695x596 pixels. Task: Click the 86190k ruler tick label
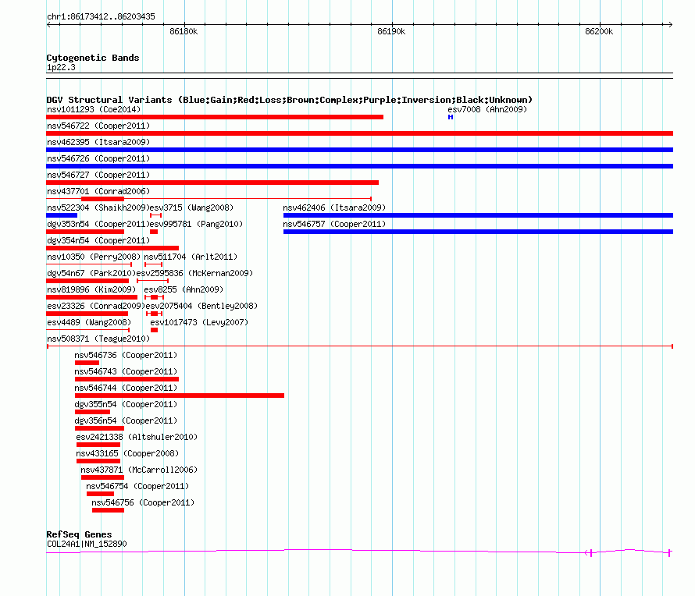tap(391, 31)
